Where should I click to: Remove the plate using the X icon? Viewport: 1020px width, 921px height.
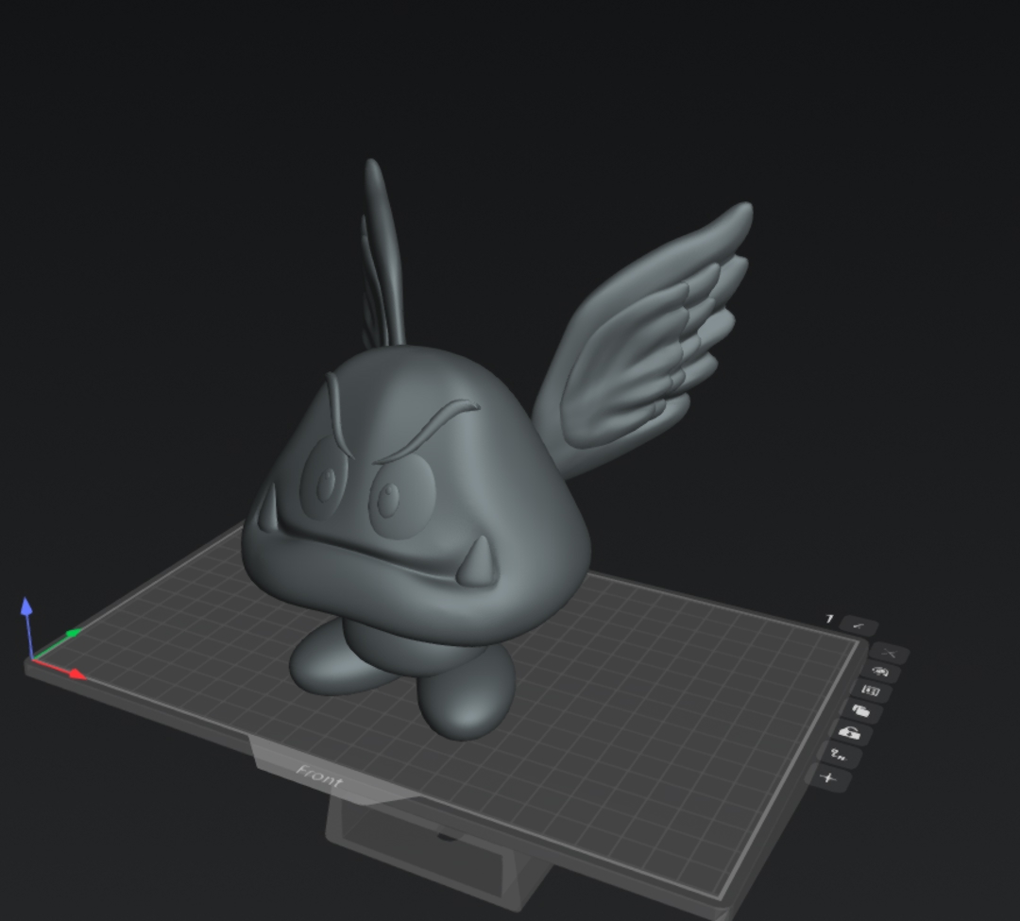click(890, 653)
